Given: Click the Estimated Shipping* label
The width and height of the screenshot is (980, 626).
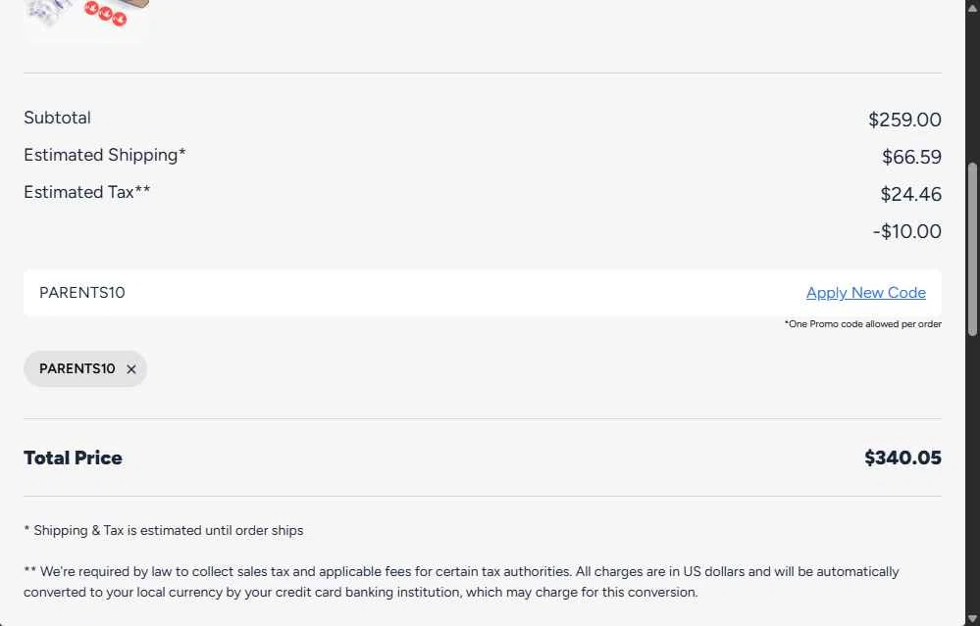Looking at the screenshot, I should coord(105,155).
